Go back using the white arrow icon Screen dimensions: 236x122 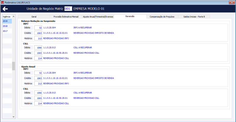pyautogui.click(x=5, y=9)
